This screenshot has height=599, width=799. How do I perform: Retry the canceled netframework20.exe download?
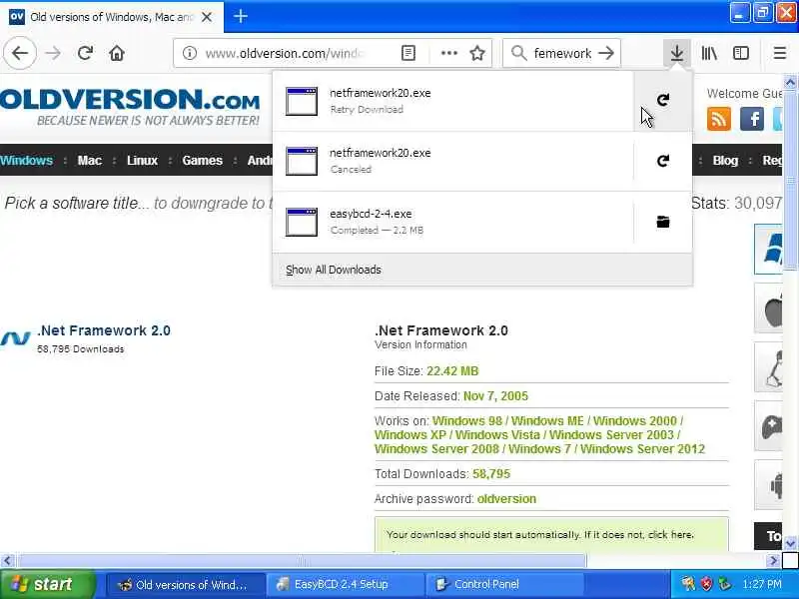pos(663,161)
